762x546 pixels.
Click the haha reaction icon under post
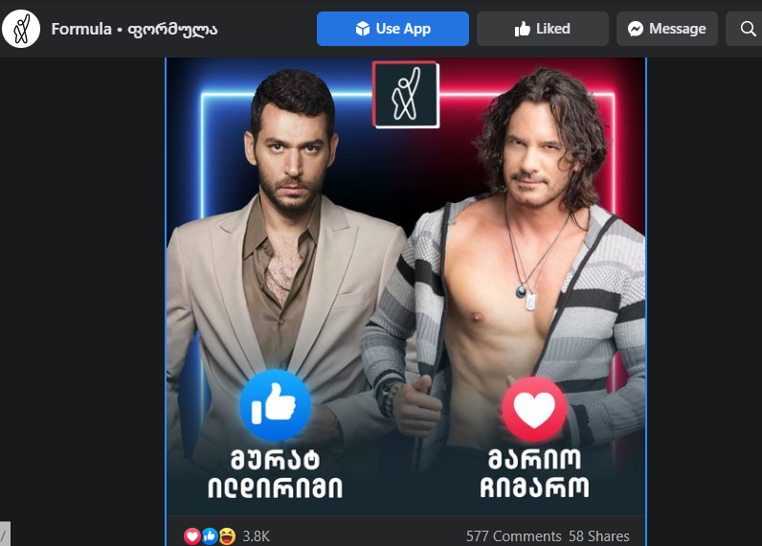(x=227, y=536)
